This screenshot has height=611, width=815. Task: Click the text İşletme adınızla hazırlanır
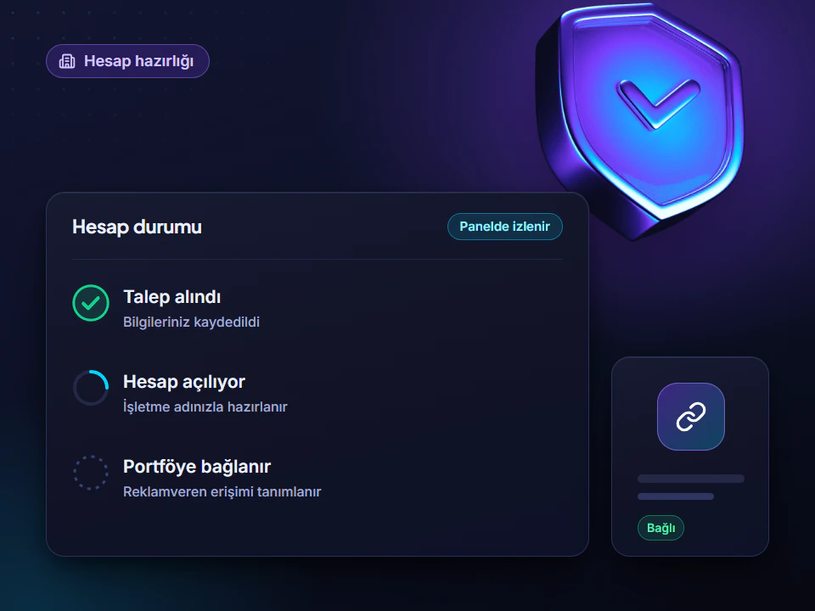205,406
